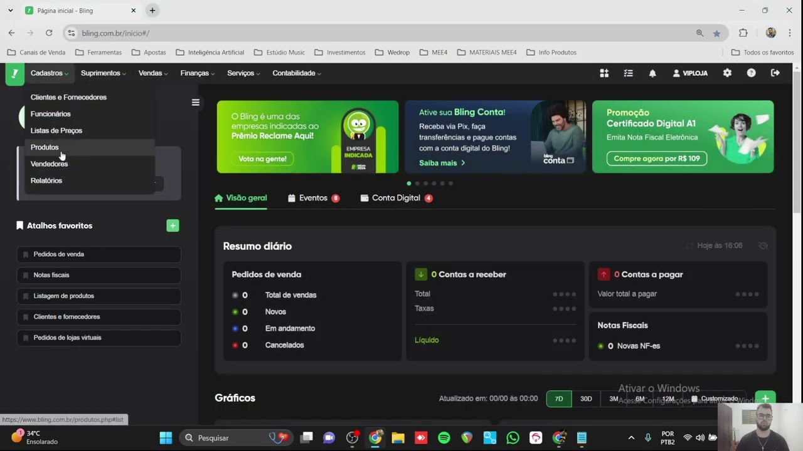Screen dimensions: 803x451
Task: Open File Explorer from the taskbar
Action: click(398, 438)
